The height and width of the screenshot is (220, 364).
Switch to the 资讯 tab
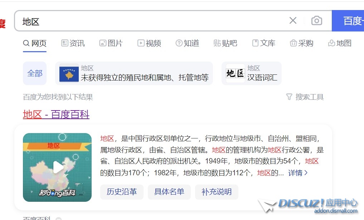click(73, 43)
